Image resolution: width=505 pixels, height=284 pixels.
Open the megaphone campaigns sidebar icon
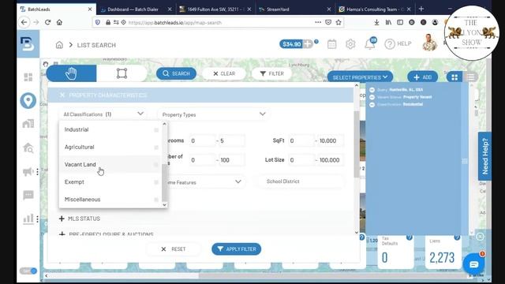coord(28,172)
